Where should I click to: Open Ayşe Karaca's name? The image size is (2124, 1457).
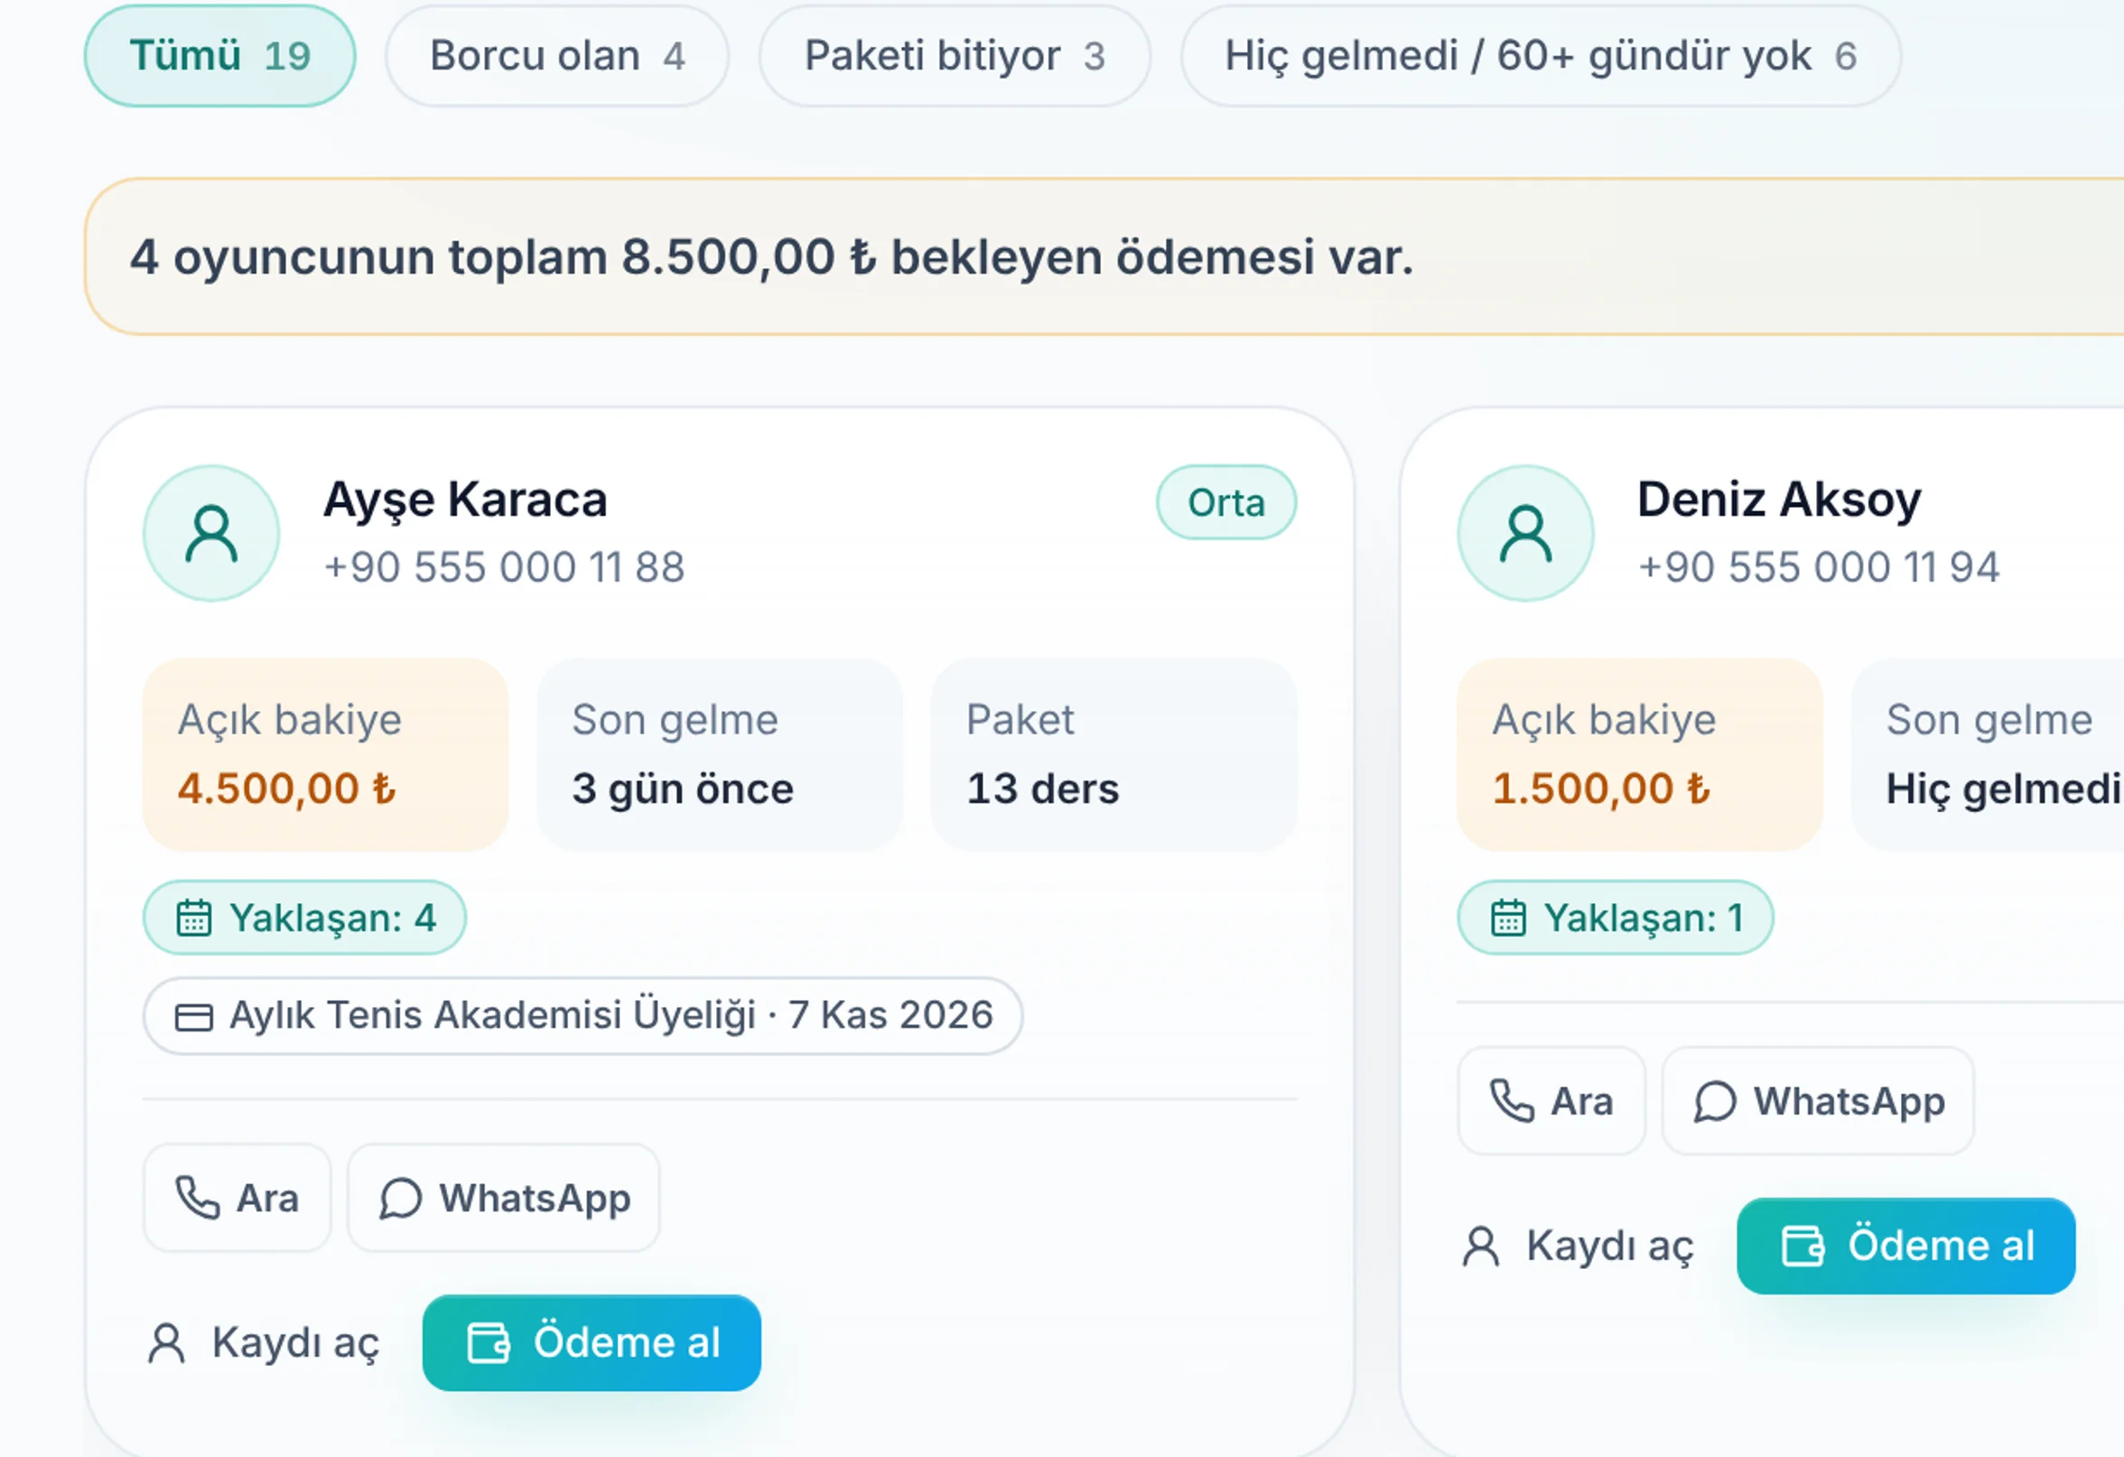click(465, 500)
